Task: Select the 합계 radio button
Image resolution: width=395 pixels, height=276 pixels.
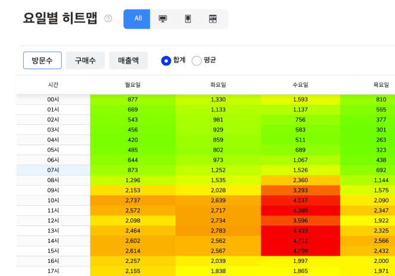Action: click(167, 61)
